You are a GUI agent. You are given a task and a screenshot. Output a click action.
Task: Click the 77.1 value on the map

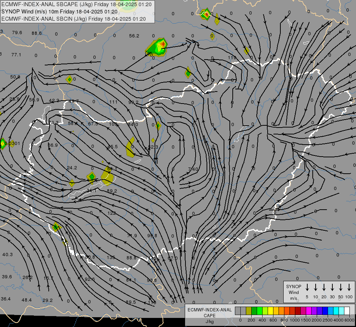click(x=16, y=55)
